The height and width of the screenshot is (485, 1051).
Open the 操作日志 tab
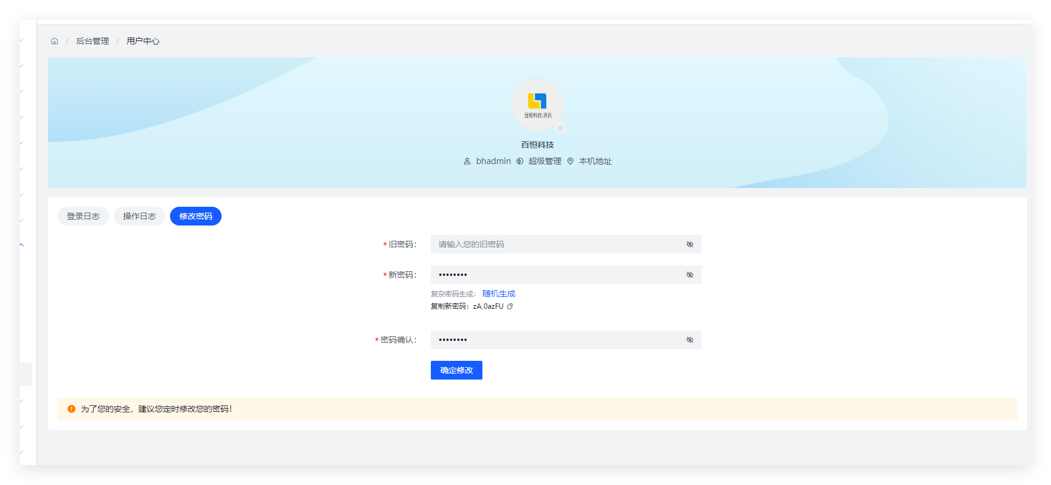coord(140,216)
